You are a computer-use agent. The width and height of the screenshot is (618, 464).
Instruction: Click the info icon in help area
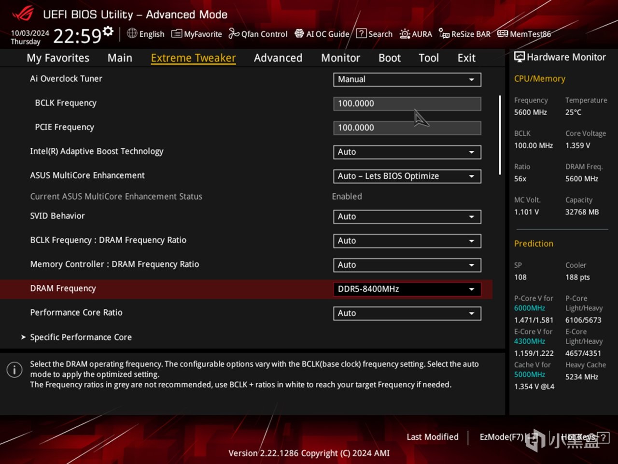pos(14,370)
